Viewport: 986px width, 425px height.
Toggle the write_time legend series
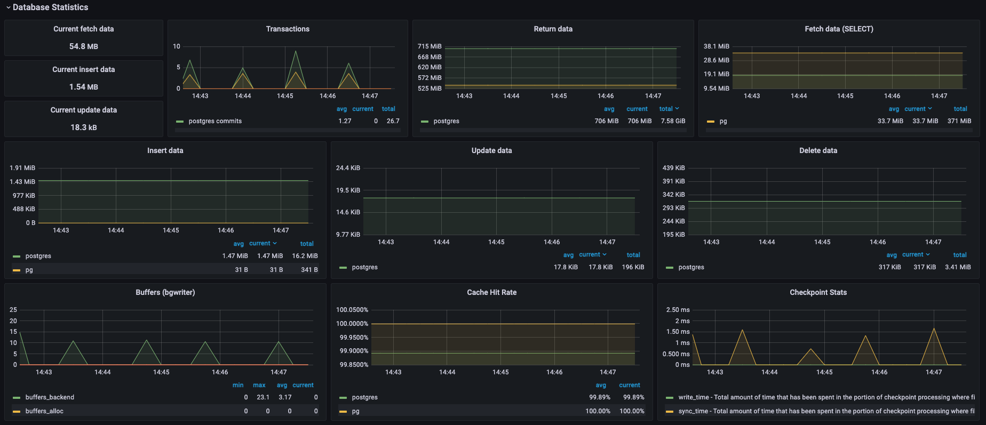click(x=826, y=397)
